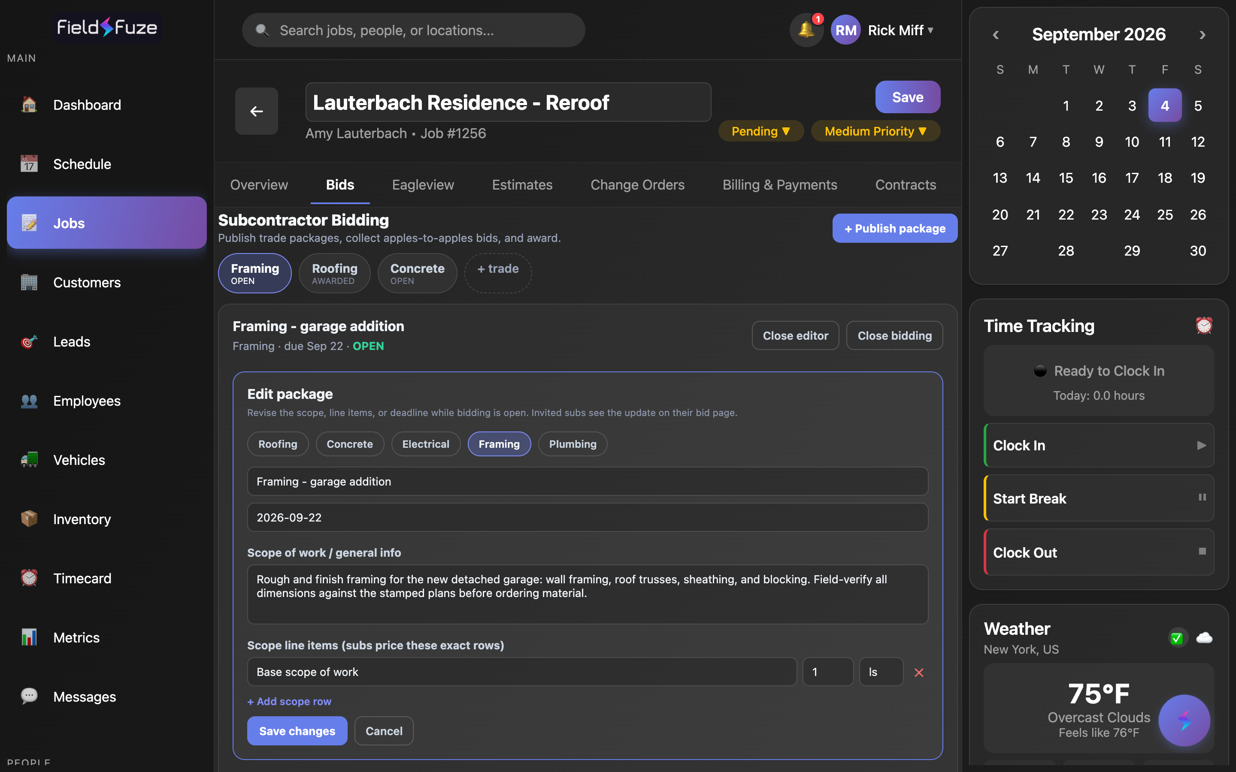Click the cloud icon in Weather
The height and width of the screenshot is (772, 1236).
point(1204,638)
